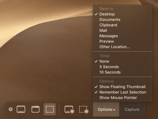The height and width of the screenshot is (119, 158).
Task: Disable Remember Last Selection option
Action: coord(123,92)
